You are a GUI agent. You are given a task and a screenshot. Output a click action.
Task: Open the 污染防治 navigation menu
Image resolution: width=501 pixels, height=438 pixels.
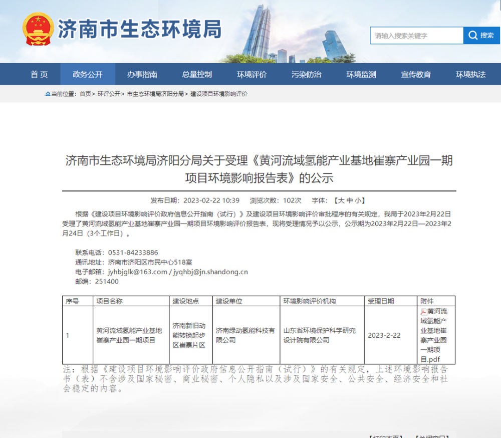(x=307, y=75)
